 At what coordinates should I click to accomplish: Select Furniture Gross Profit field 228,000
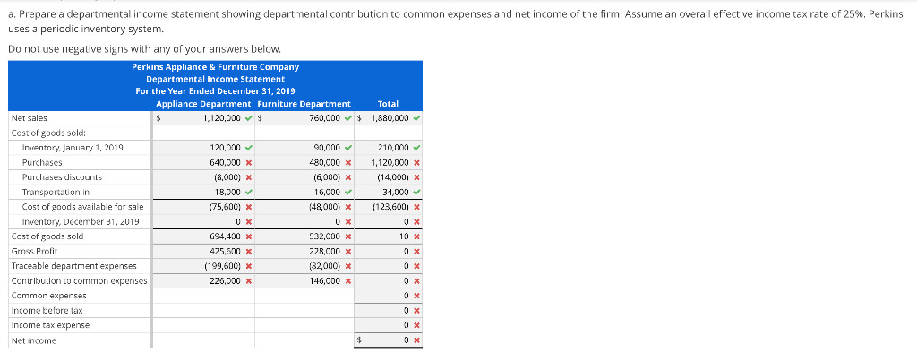point(304,252)
